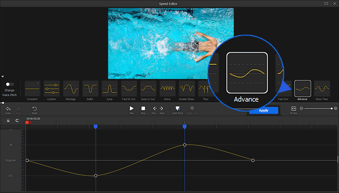The width and height of the screenshot is (339, 193).
Task: Select the Montage speed preset
Action: coord(71,88)
